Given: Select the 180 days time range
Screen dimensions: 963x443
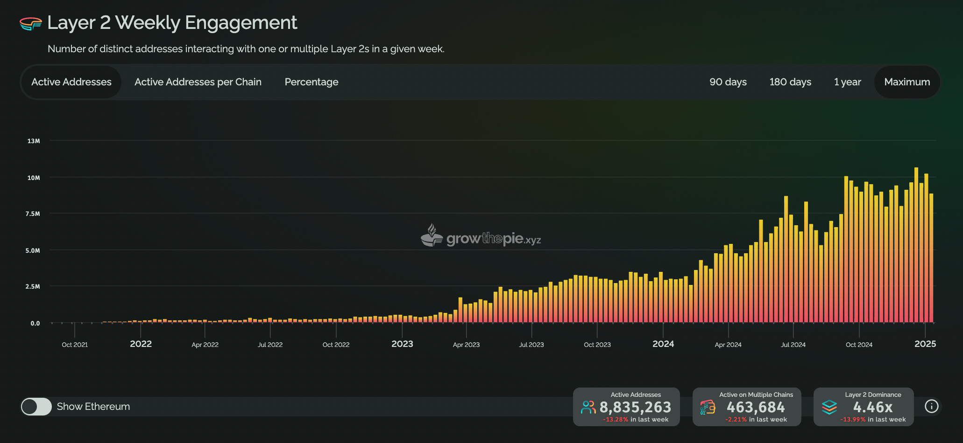Looking at the screenshot, I should 790,82.
